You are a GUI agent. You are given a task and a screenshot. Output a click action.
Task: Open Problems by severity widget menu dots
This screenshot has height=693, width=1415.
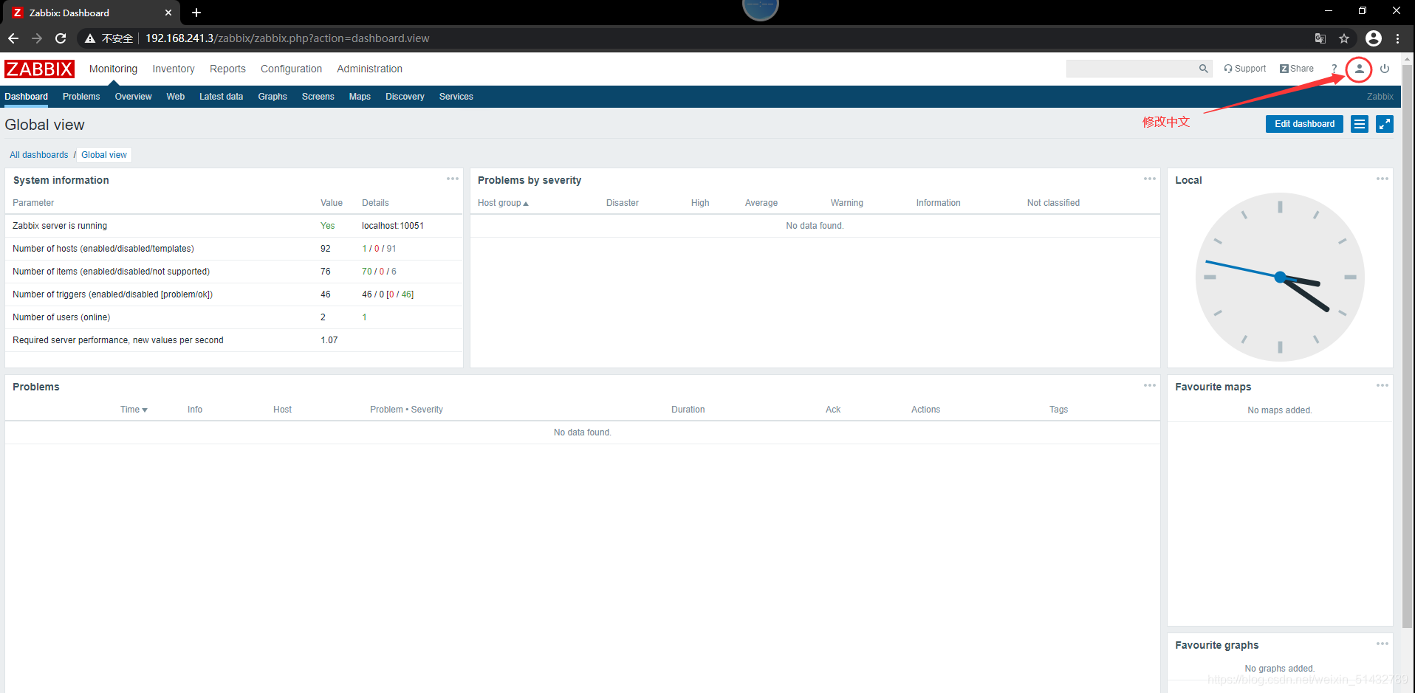(x=1150, y=179)
